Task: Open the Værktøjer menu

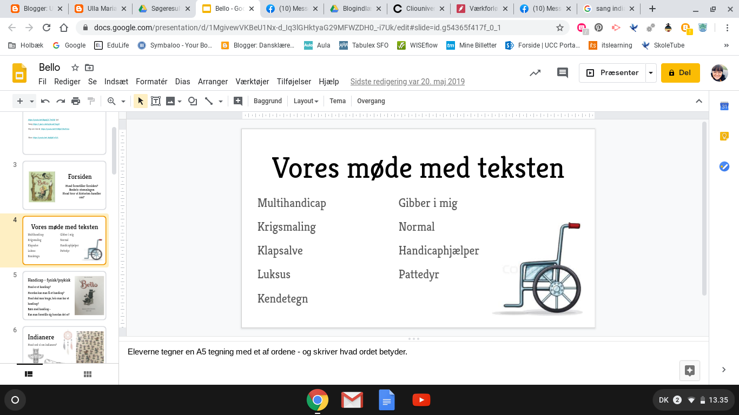Action: click(x=252, y=82)
